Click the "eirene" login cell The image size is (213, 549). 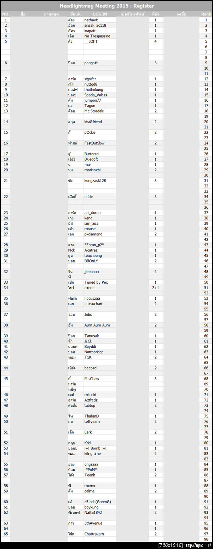(89, 288)
